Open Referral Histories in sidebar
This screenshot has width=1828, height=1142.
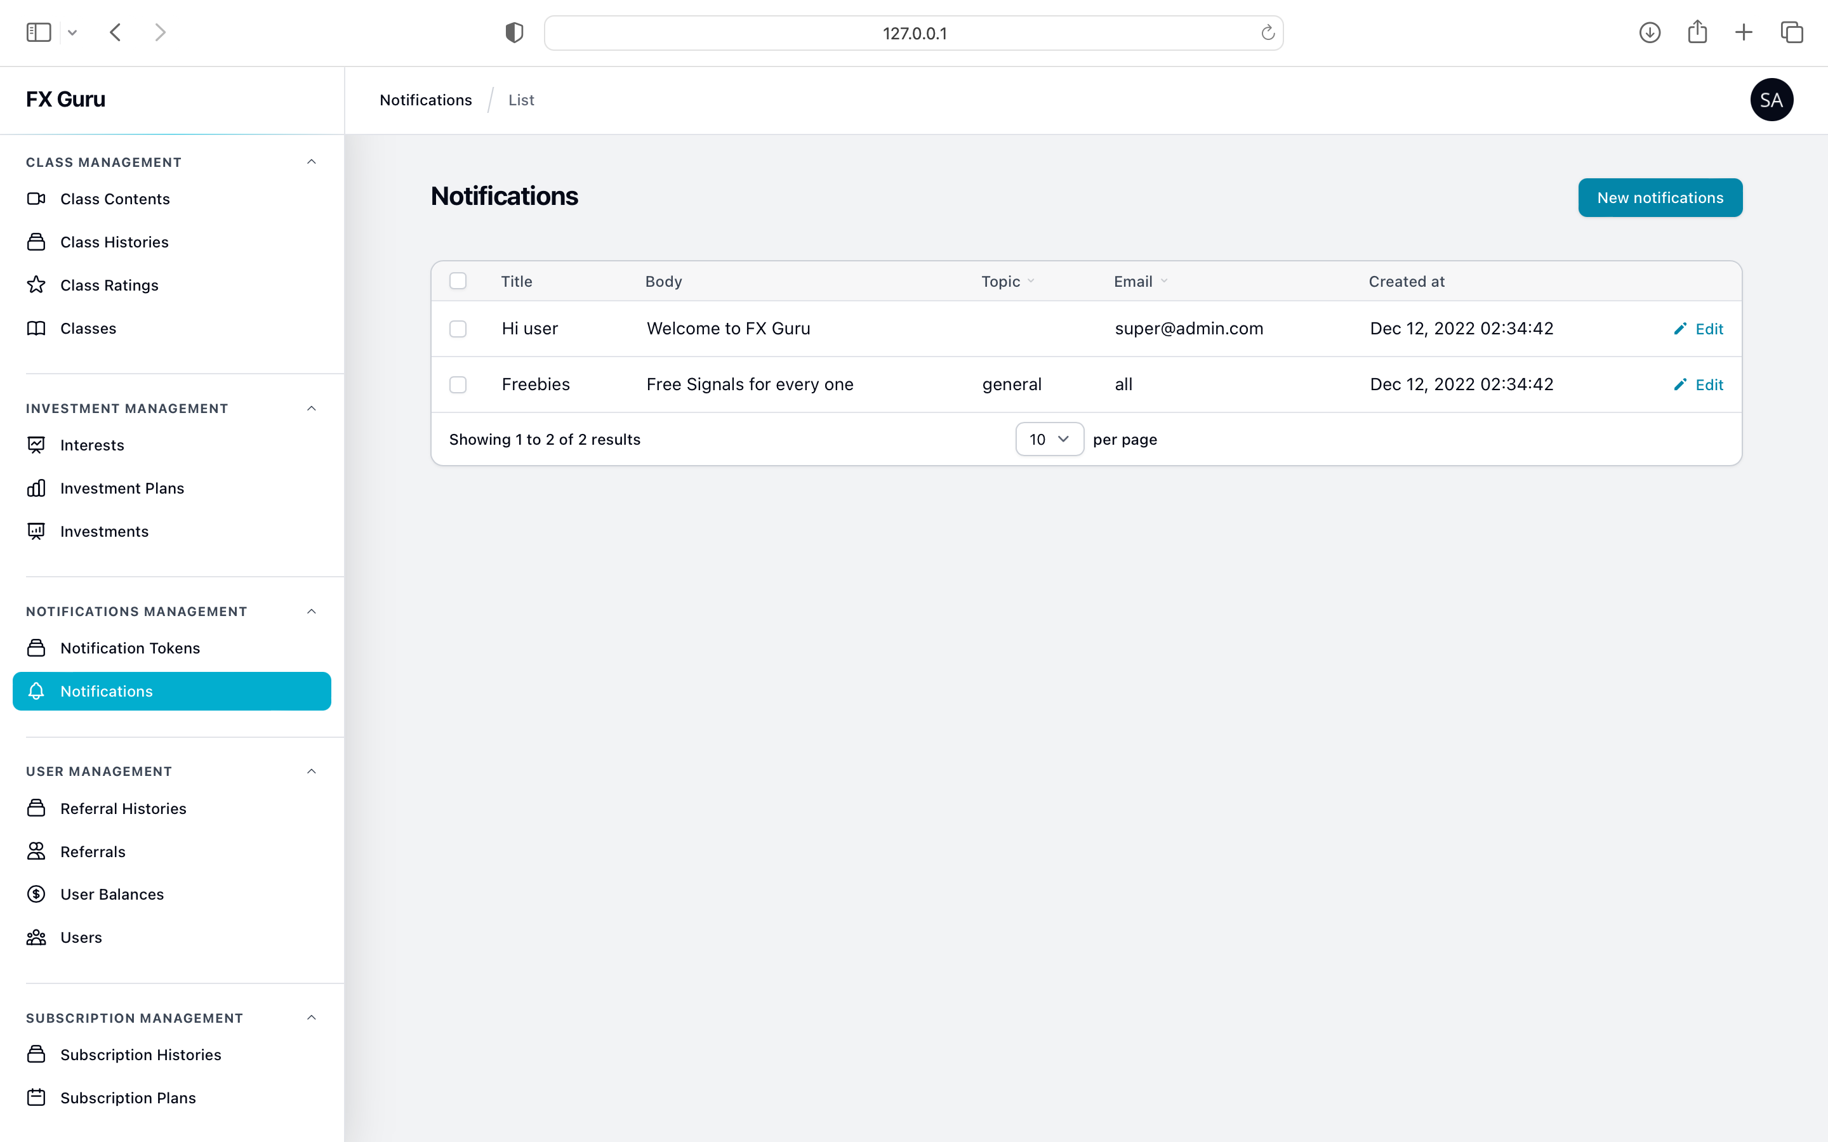[123, 808]
